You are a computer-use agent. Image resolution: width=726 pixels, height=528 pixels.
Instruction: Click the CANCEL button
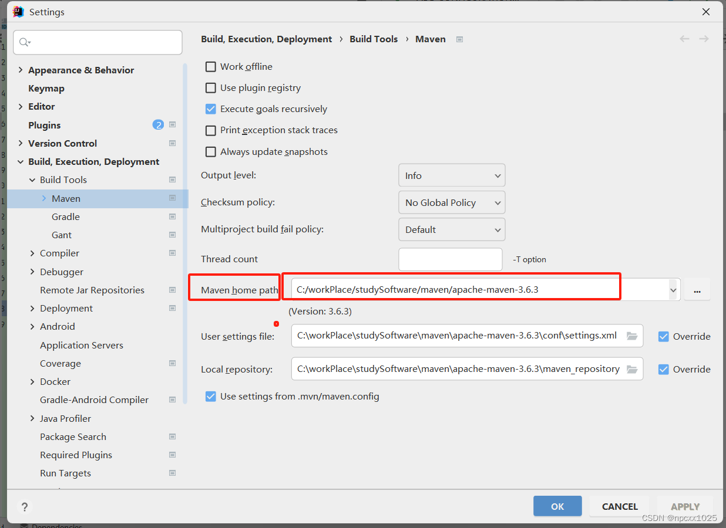(x=619, y=506)
